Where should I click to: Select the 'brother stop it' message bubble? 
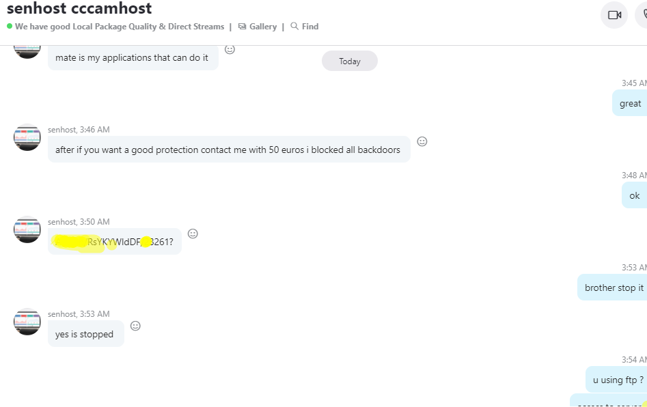click(612, 287)
